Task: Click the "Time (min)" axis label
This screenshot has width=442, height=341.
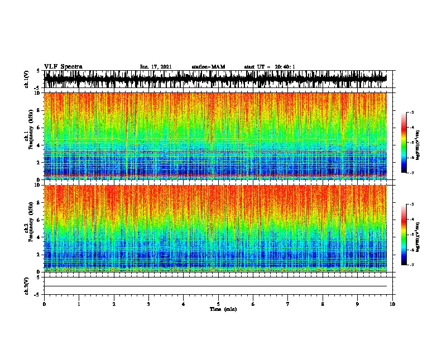Action: (223, 309)
